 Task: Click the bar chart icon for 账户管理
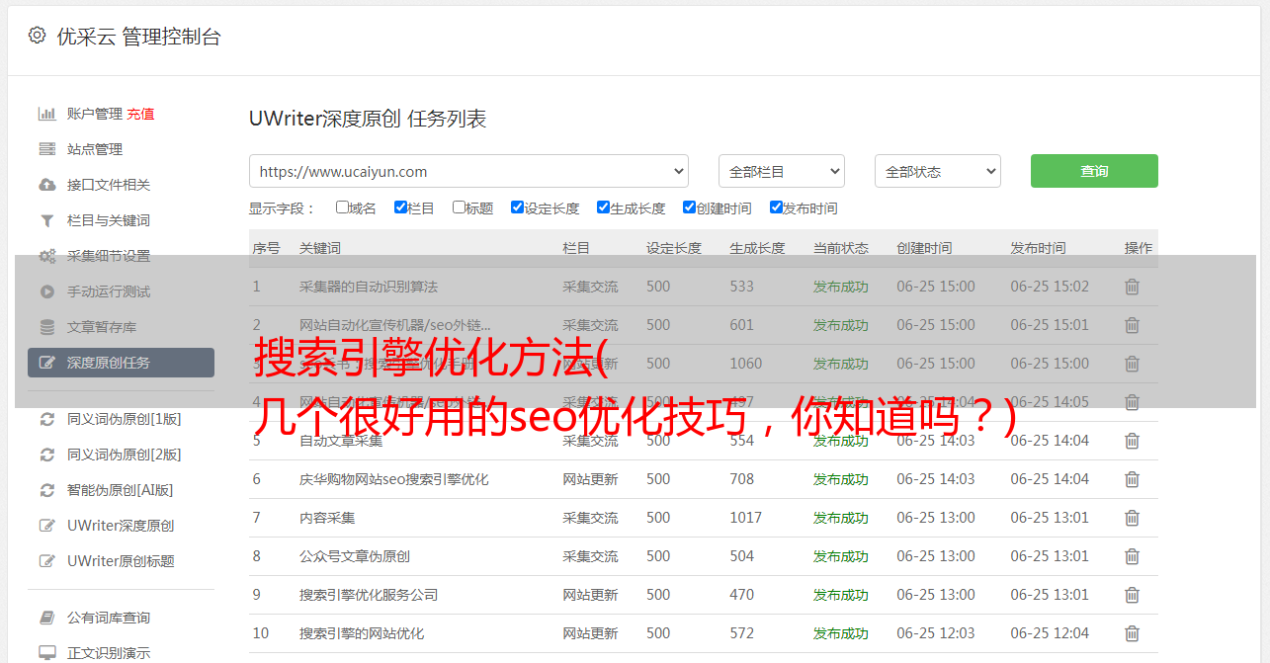pos(46,114)
